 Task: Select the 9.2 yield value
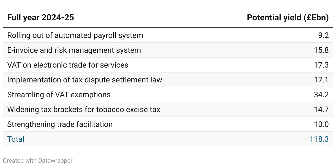point(323,35)
